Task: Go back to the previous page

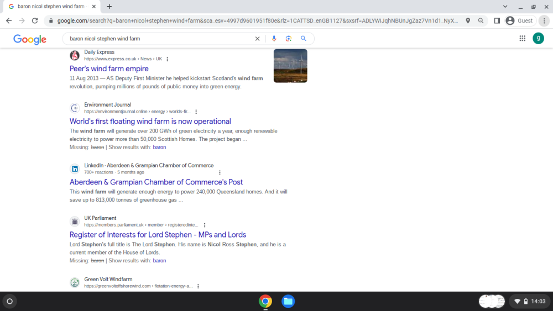Action: pyautogui.click(x=9, y=21)
